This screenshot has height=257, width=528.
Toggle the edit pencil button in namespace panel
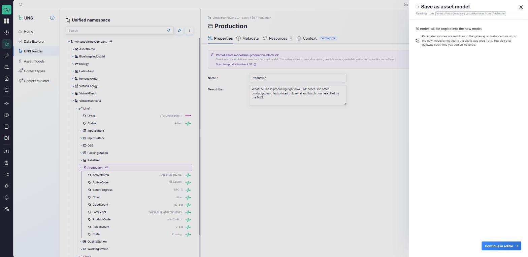pyautogui.click(x=179, y=31)
